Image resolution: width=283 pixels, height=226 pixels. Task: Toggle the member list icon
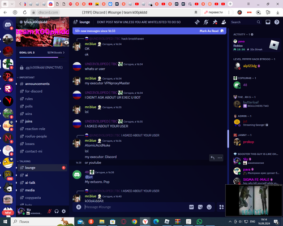click(224, 22)
